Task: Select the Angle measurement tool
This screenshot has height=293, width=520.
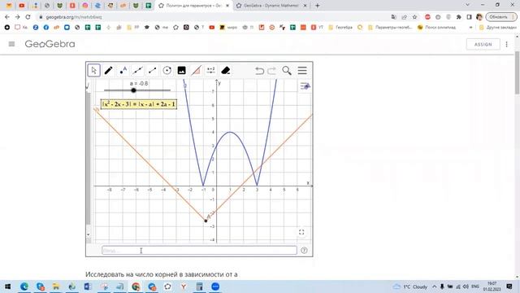Action: click(x=197, y=71)
